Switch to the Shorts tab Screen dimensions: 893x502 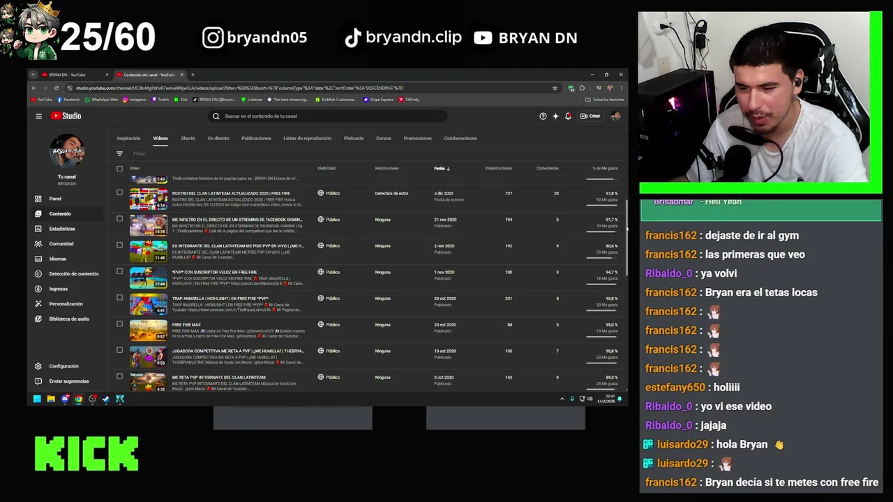(x=188, y=138)
